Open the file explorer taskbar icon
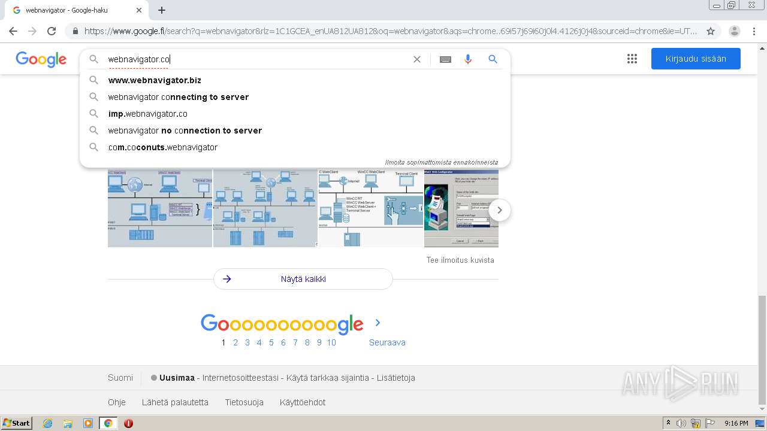The height and width of the screenshot is (431, 767). tap(68, 423)
